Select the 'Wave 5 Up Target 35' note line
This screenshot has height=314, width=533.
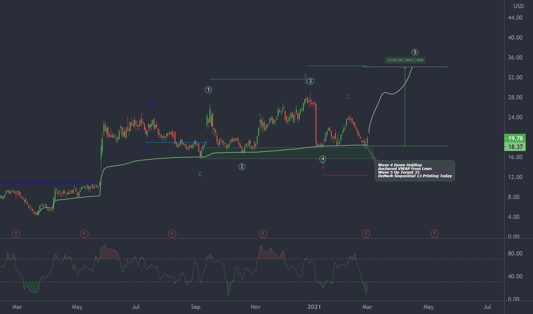tap(399, 172)
